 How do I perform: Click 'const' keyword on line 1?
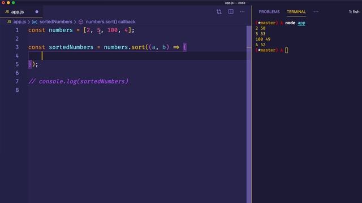pyautogui.click(x=37, y=30)
